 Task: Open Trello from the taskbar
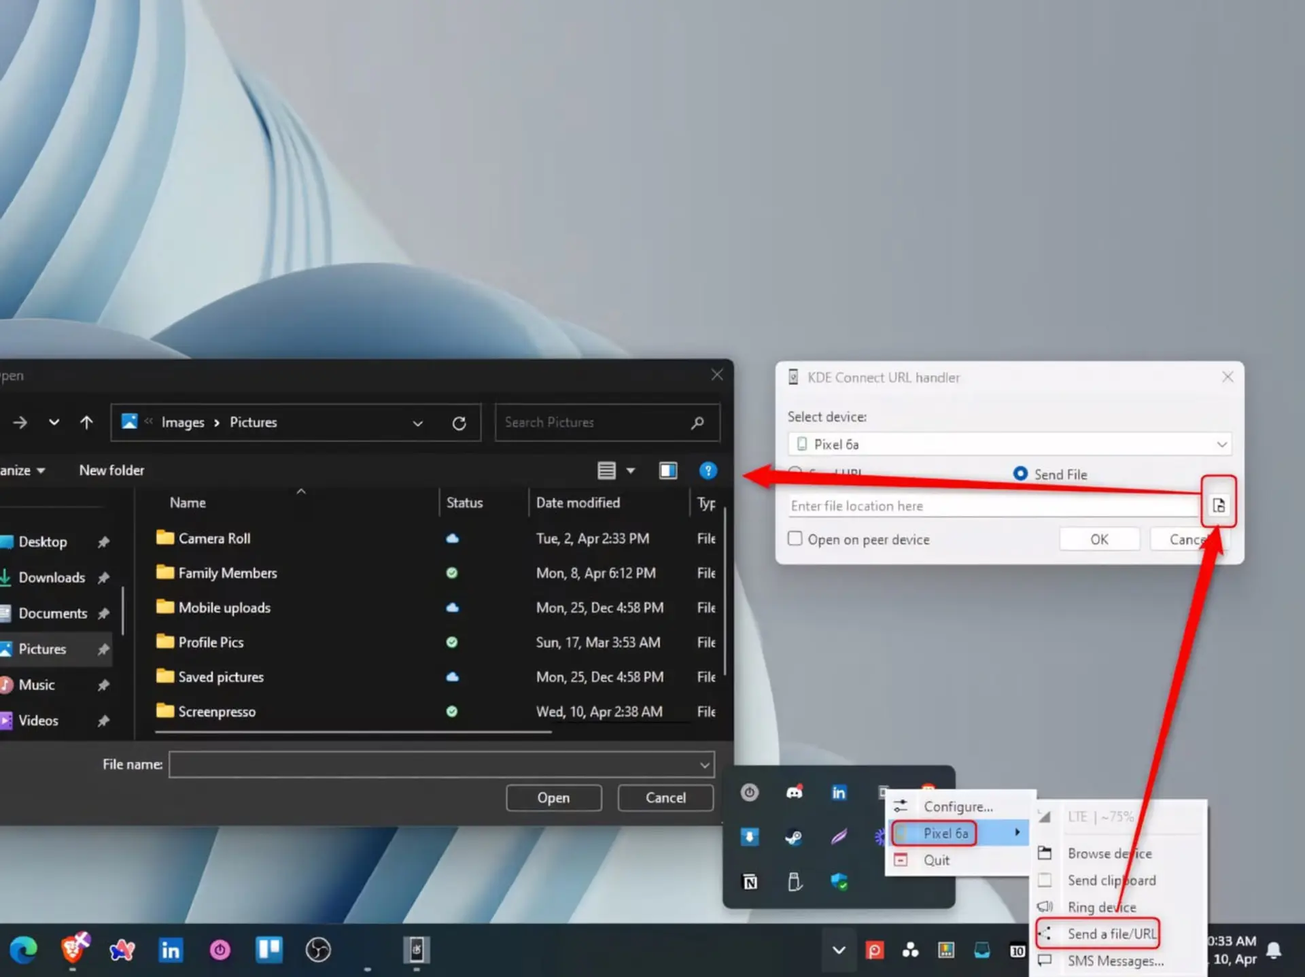268,950
